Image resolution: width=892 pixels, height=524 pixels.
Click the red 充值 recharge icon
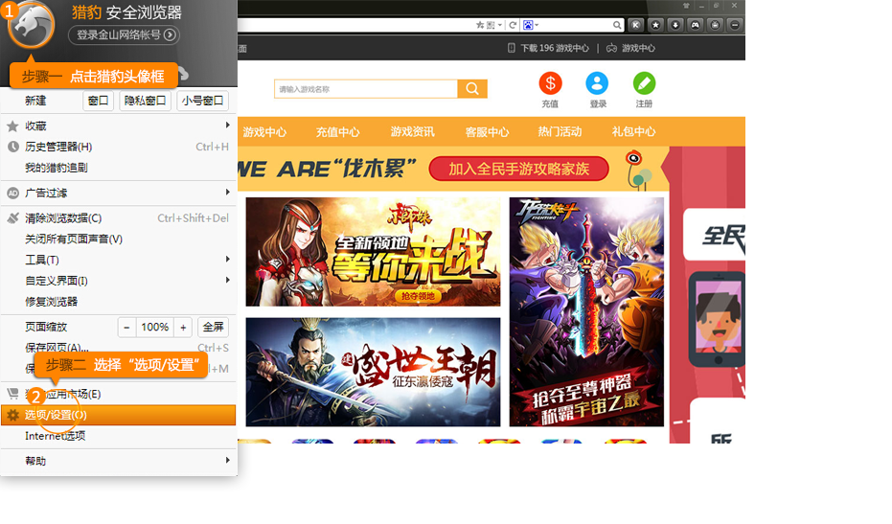pos(550,83)
